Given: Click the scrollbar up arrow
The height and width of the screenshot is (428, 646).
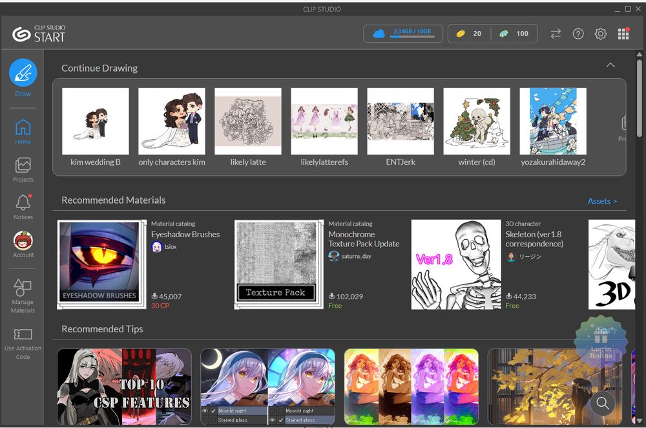Looking at the screenshot, I should click(639, 54).
